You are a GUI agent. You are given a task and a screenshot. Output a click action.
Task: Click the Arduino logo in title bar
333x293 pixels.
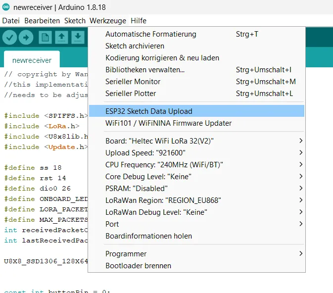5,7
